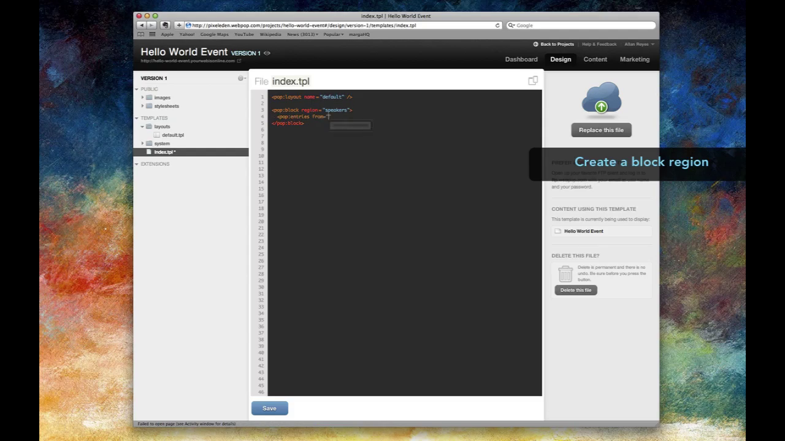This screenshot has height=441, width=785.
Task: Click the Back to Projects arrow icon
Action: (x=535, y=44)
